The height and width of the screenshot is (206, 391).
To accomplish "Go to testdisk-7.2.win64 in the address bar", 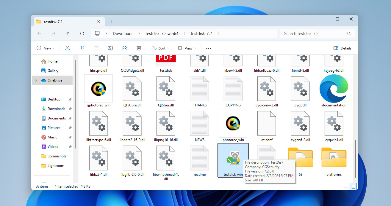I will (x=162, y=33).
